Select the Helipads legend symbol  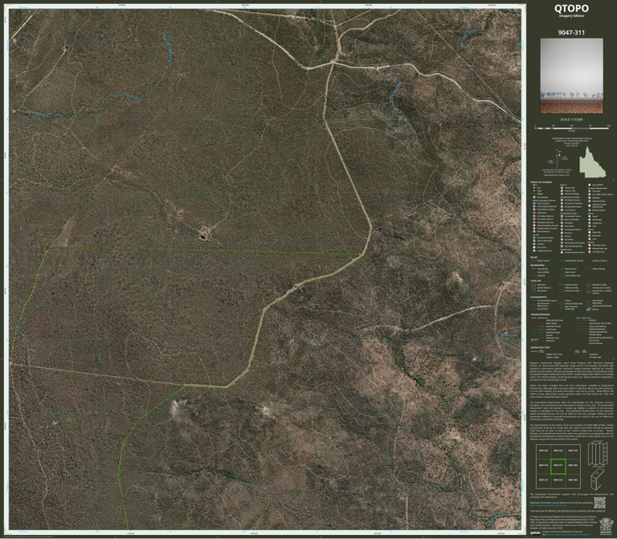tap(590, 198)
